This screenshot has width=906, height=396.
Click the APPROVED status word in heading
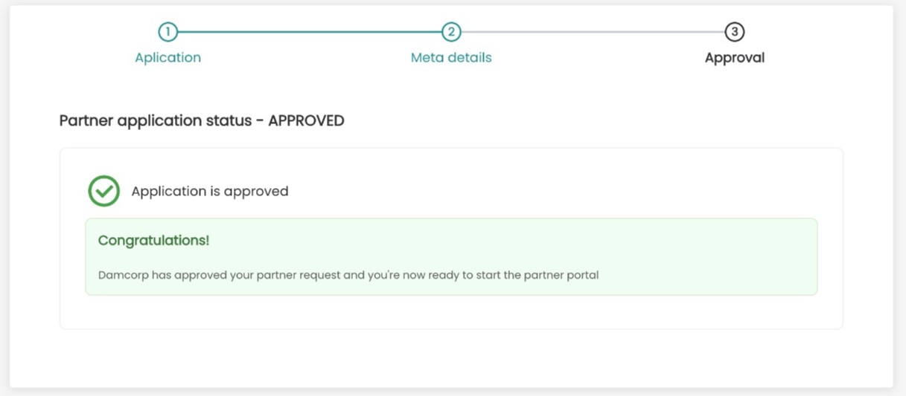click(306, 120)
